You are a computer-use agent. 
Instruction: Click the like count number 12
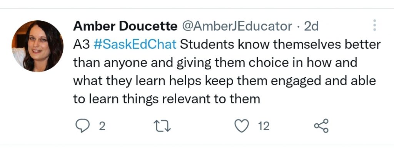pos(264,126)
